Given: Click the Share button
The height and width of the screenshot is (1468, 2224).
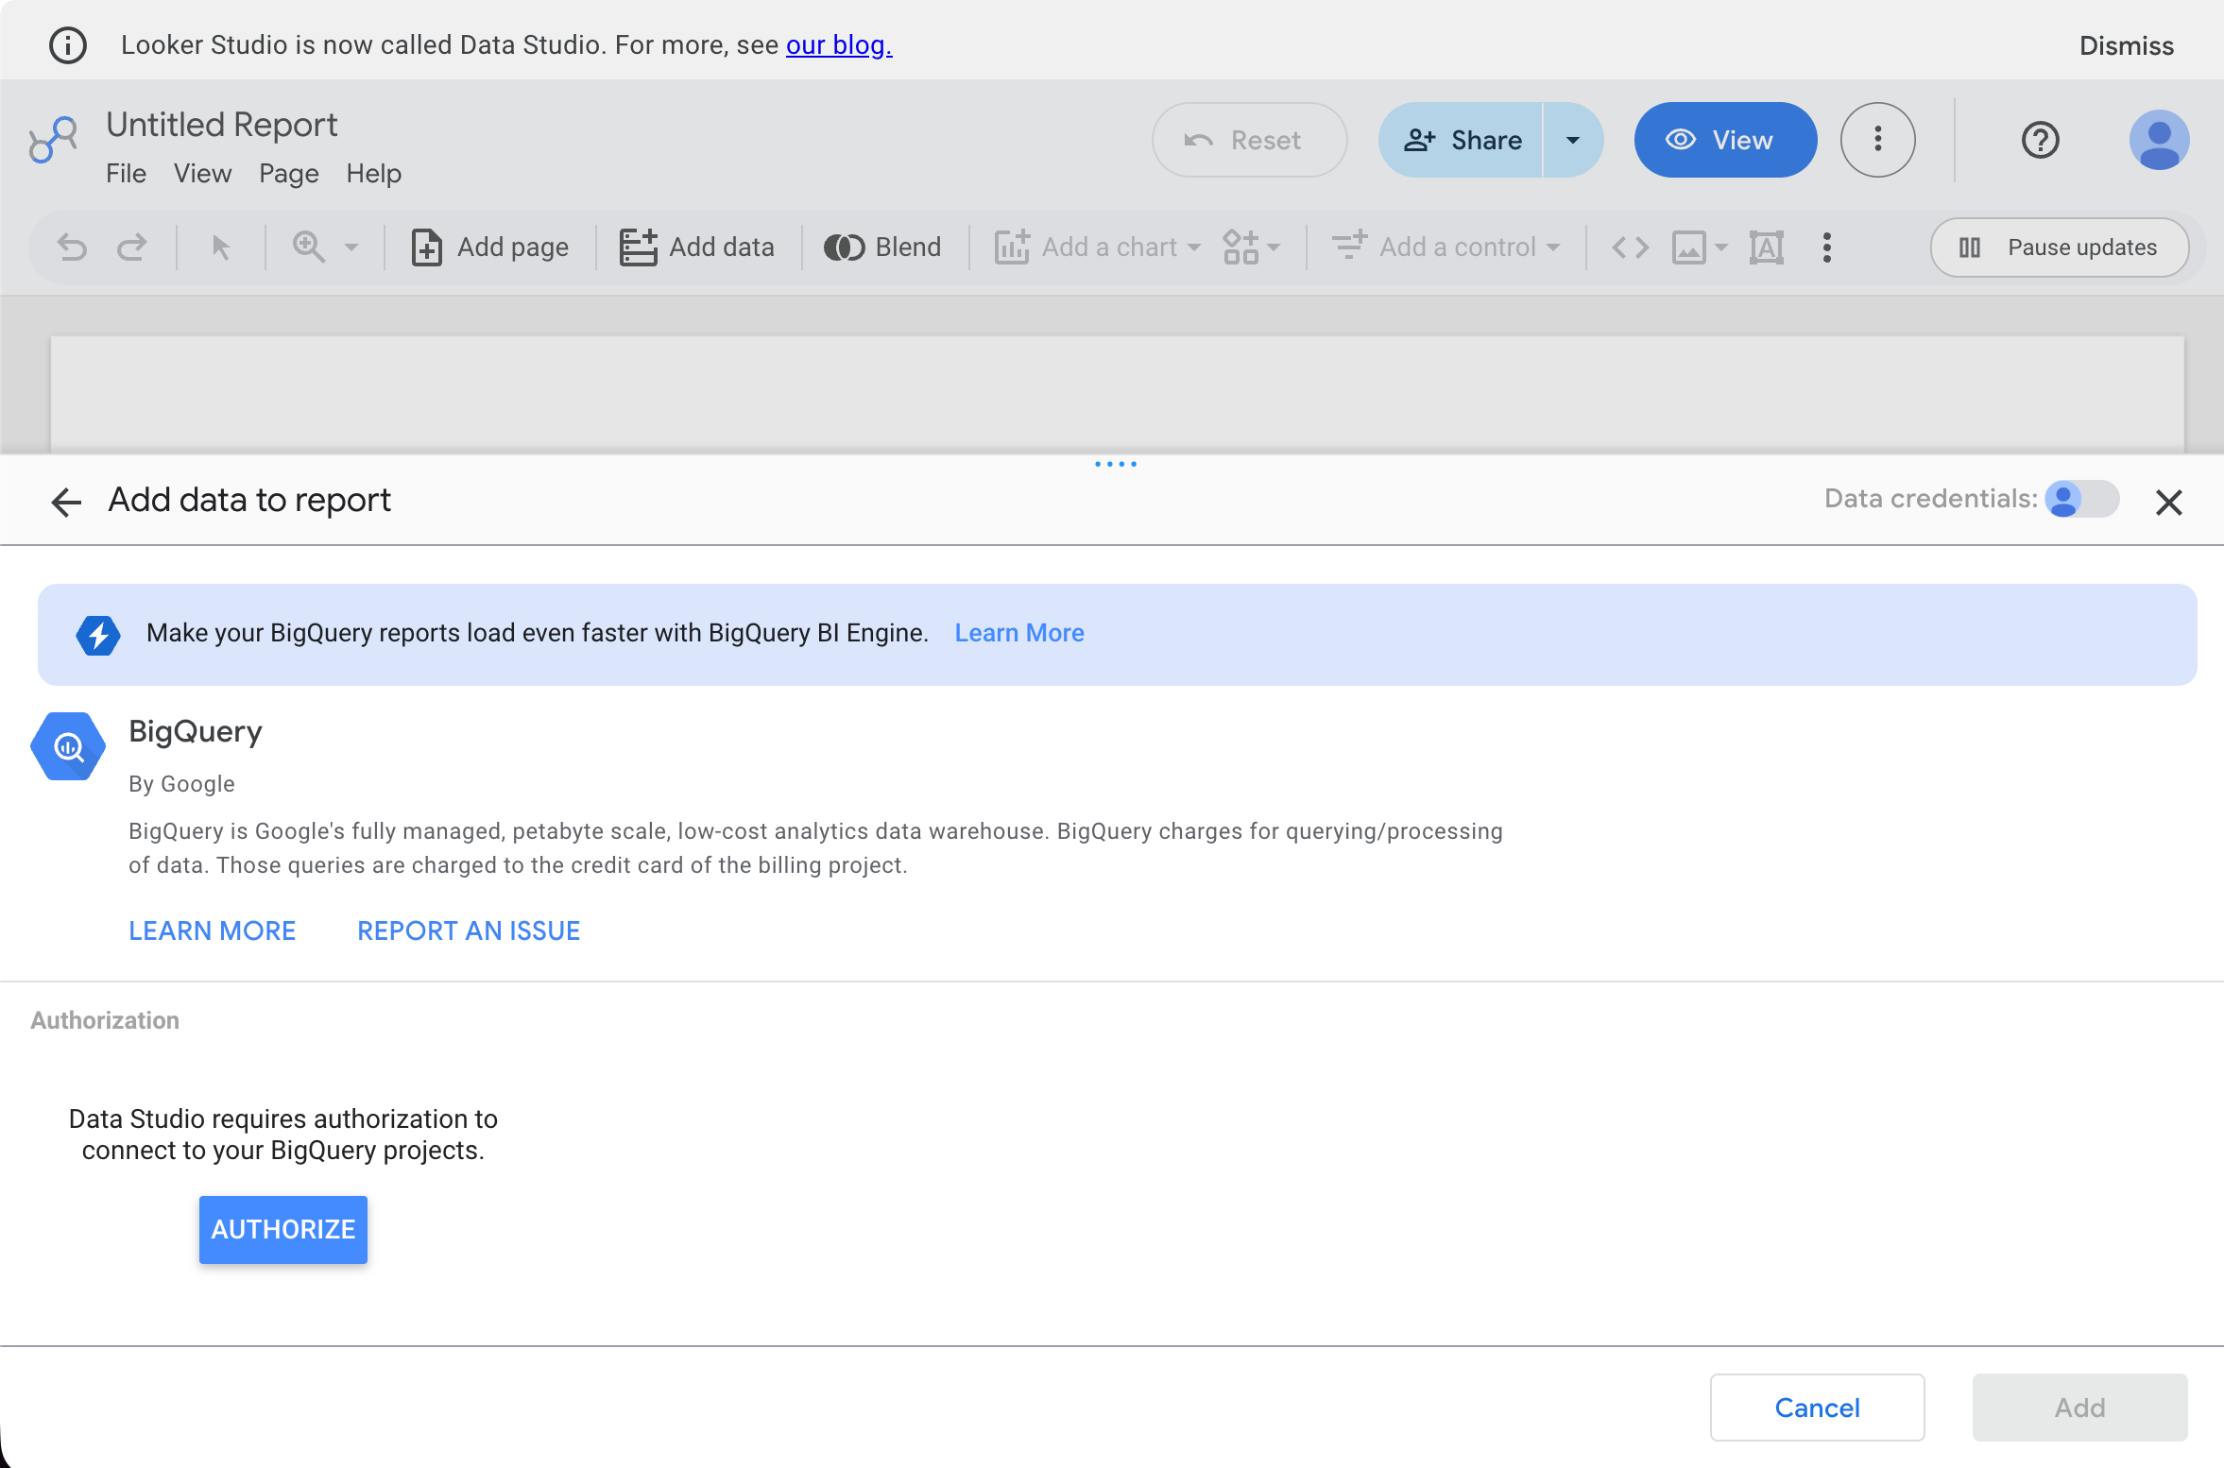Looking at the screenshot, I should tap(1461, 140).
